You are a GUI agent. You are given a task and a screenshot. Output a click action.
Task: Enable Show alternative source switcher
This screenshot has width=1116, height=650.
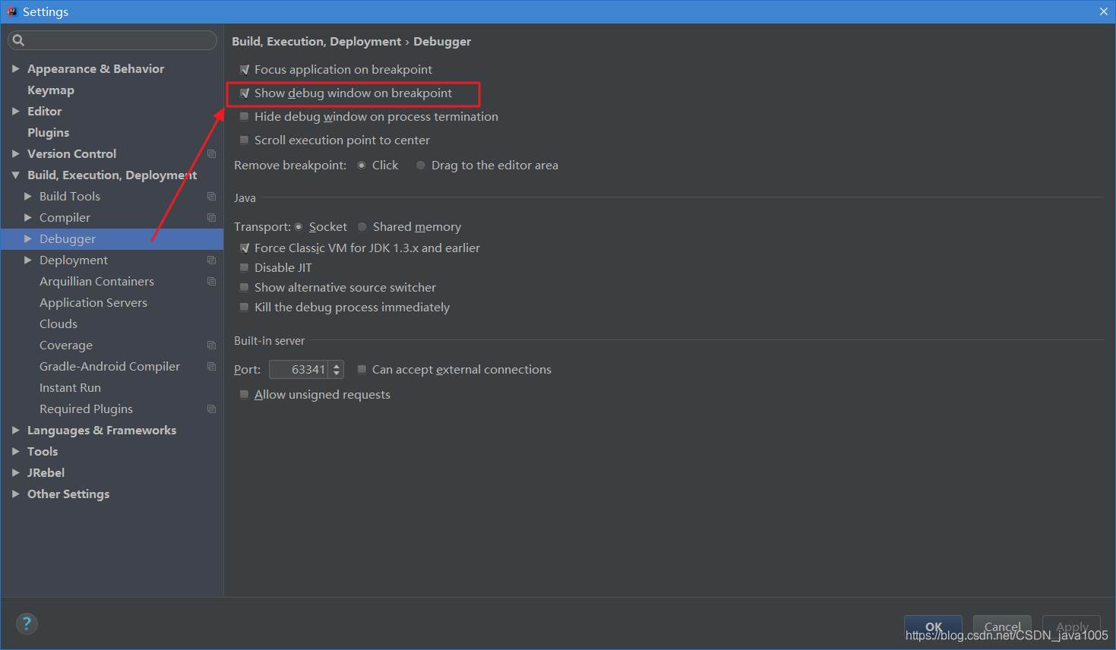click(x=244, y=288)
